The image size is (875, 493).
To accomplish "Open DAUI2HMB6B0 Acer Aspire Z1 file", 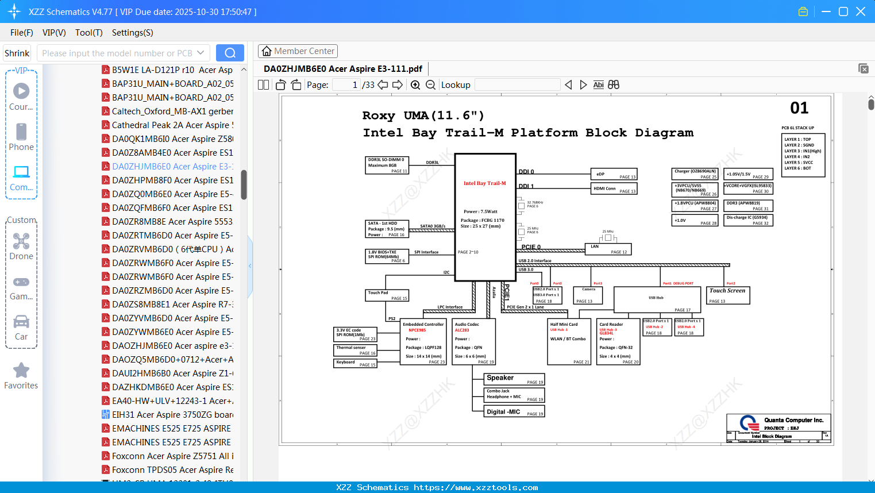I will (172, 373).
